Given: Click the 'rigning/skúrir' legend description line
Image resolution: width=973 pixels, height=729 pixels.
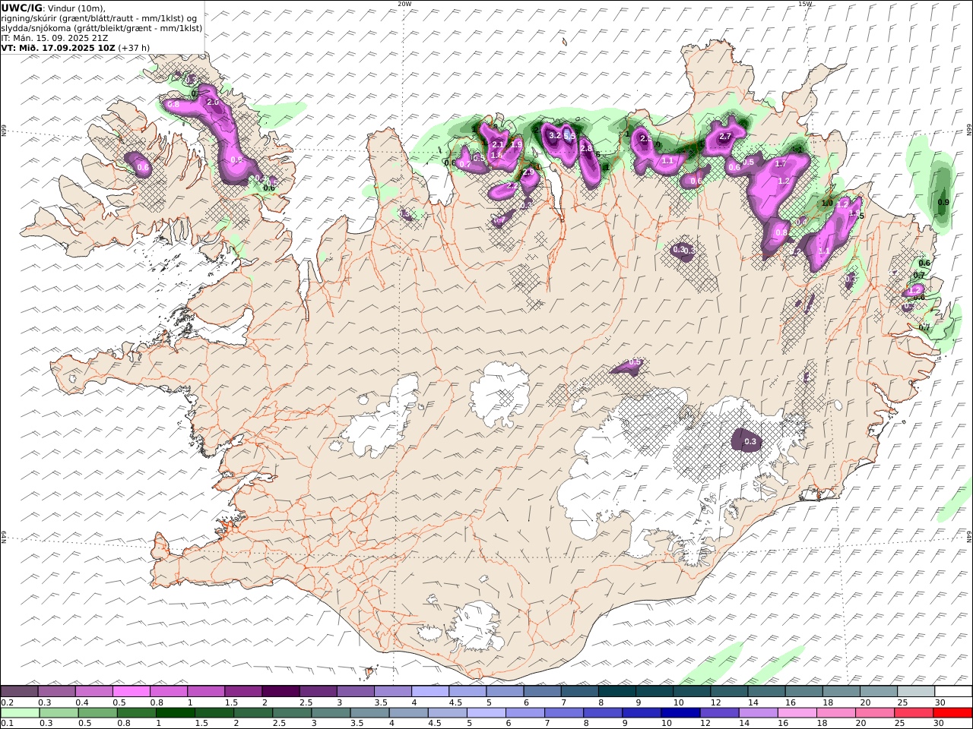Looking at the screenshot, I should (x=100, y=18).
